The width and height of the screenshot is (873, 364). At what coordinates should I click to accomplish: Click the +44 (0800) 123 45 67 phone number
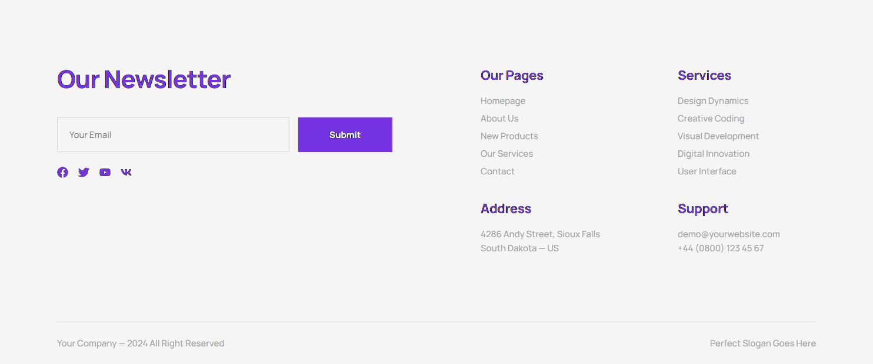[x=721, y=248]
